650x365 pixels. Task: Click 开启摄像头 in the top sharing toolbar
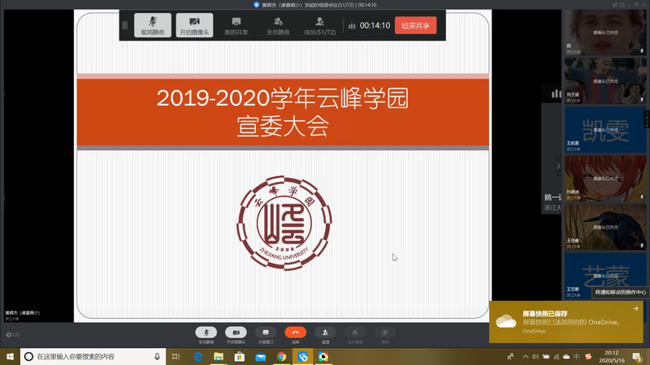pyautogui.click(x=194, y=25)
